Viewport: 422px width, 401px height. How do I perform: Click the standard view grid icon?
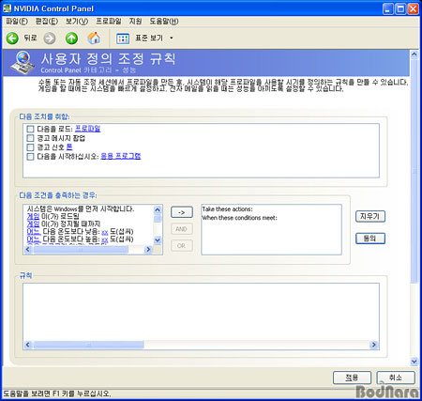(x=123, y=39)
